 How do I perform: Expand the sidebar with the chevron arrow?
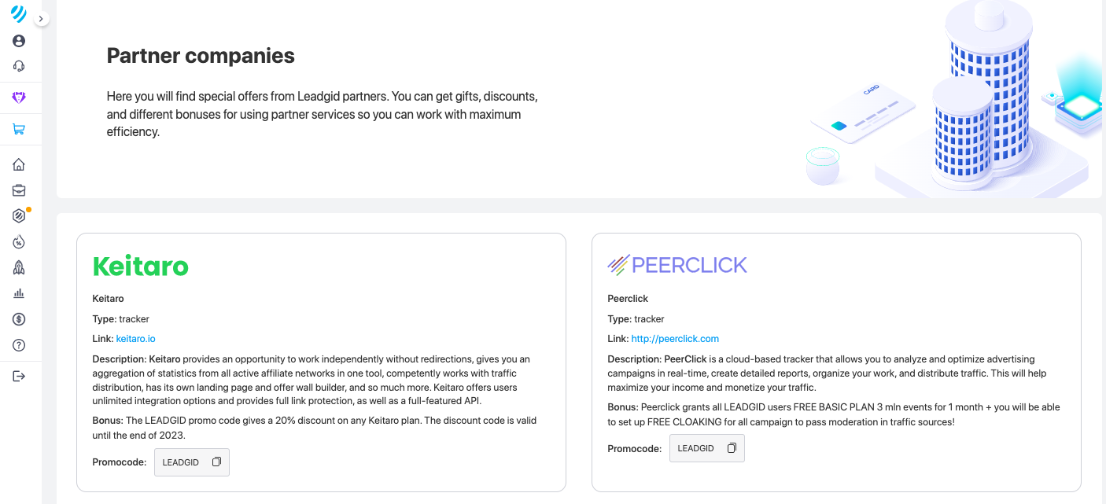(x=41, y=18)
